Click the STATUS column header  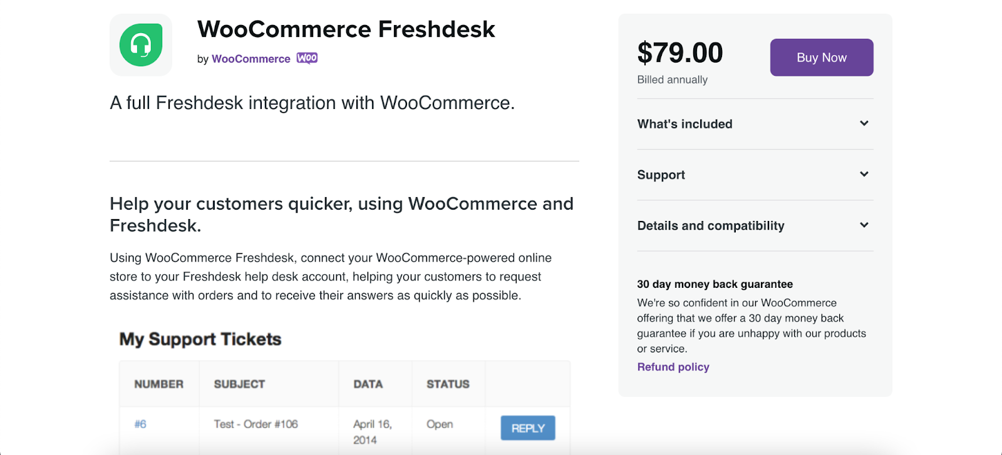tap(448, 384)
